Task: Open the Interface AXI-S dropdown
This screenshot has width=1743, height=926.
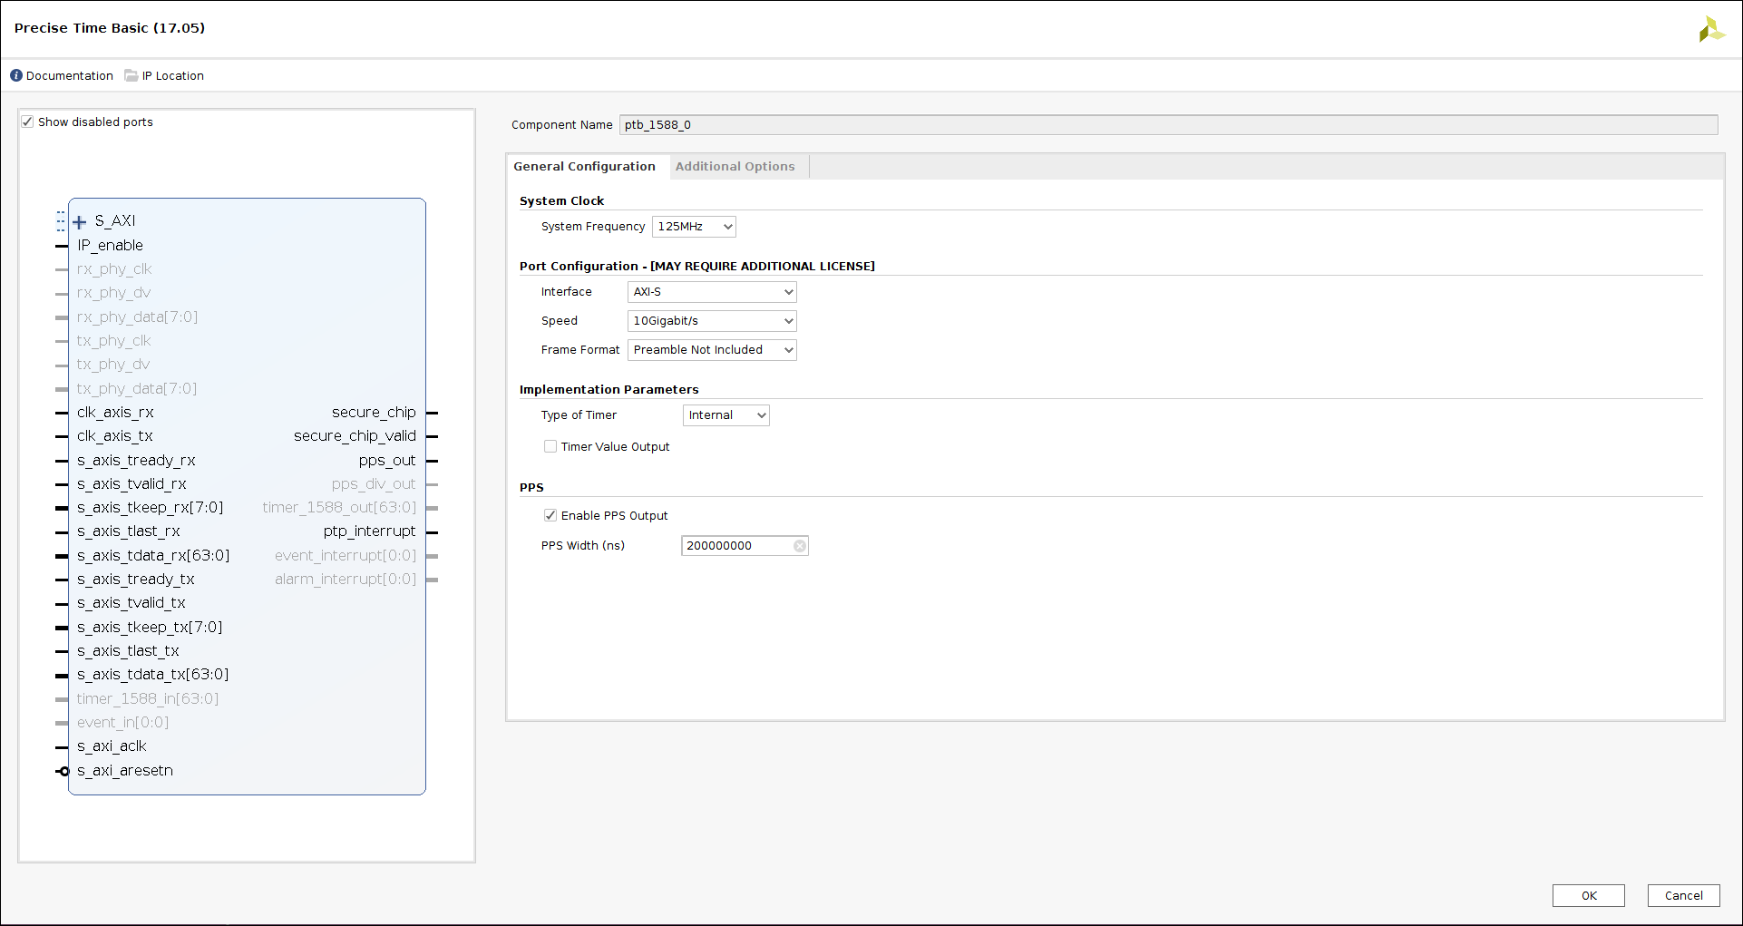Action: tap(712, 292)
